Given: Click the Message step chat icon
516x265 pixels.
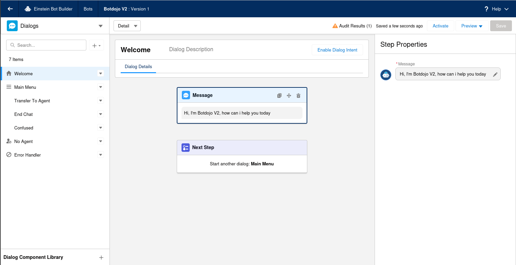Looking at the screenshot, I should pos(186,95).
